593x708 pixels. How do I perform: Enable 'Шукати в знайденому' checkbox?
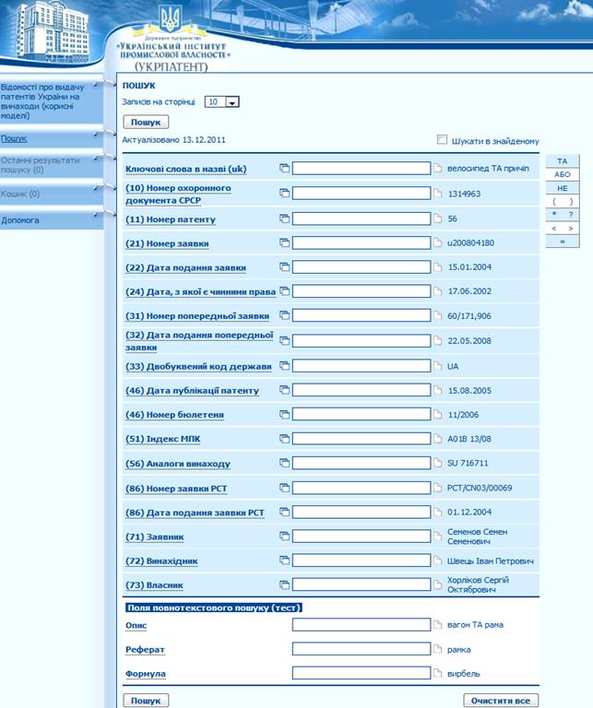tap(442, 140)
